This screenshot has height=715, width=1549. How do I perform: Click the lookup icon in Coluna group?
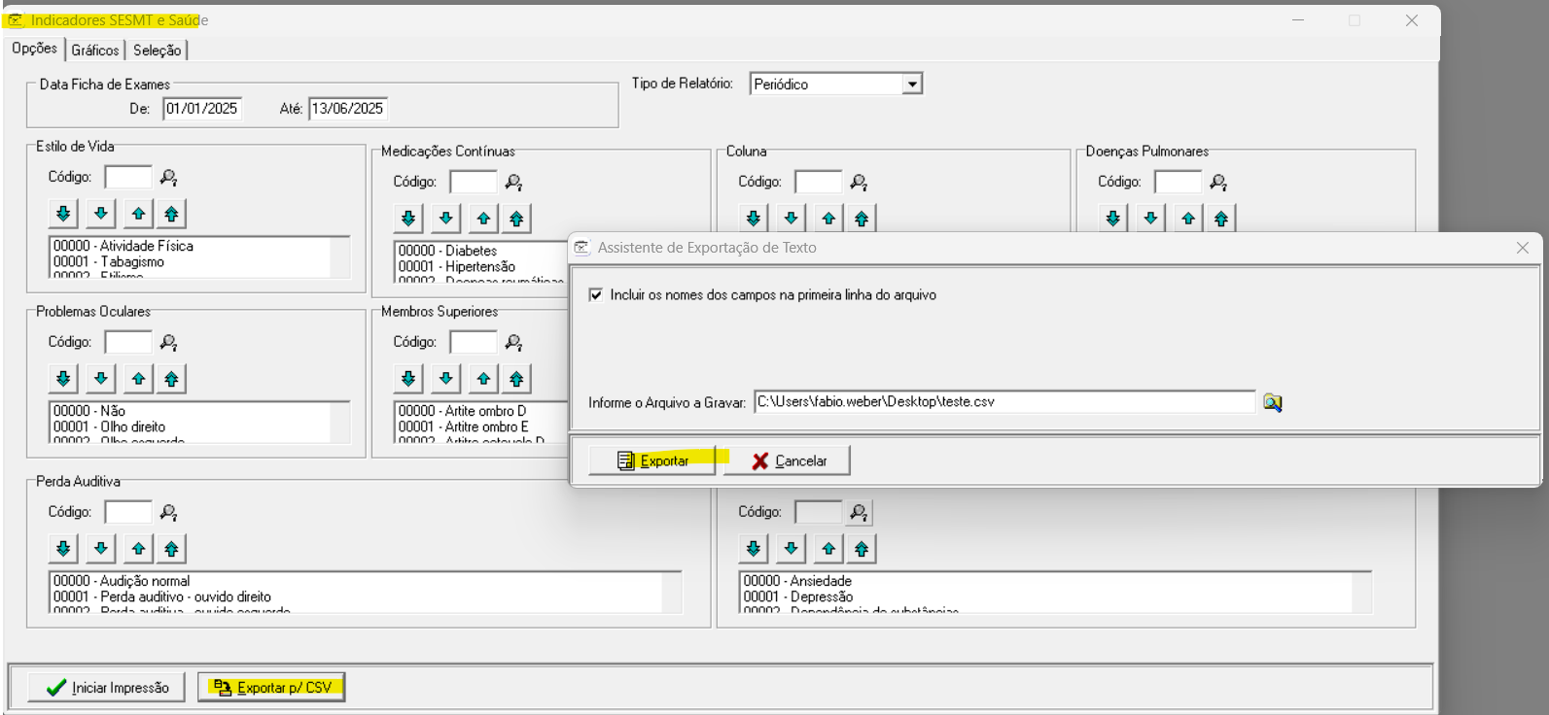point(859,183)
